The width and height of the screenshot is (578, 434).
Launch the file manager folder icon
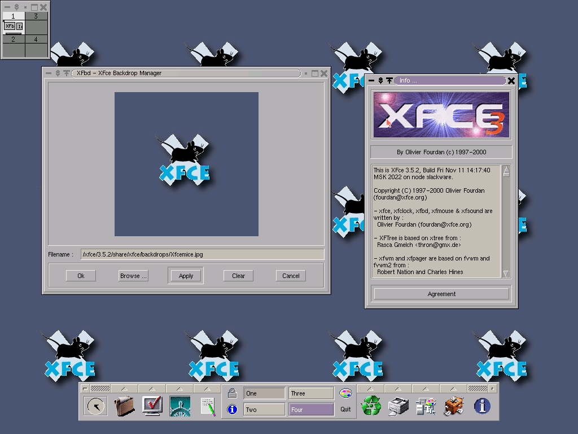coord(124,406)
